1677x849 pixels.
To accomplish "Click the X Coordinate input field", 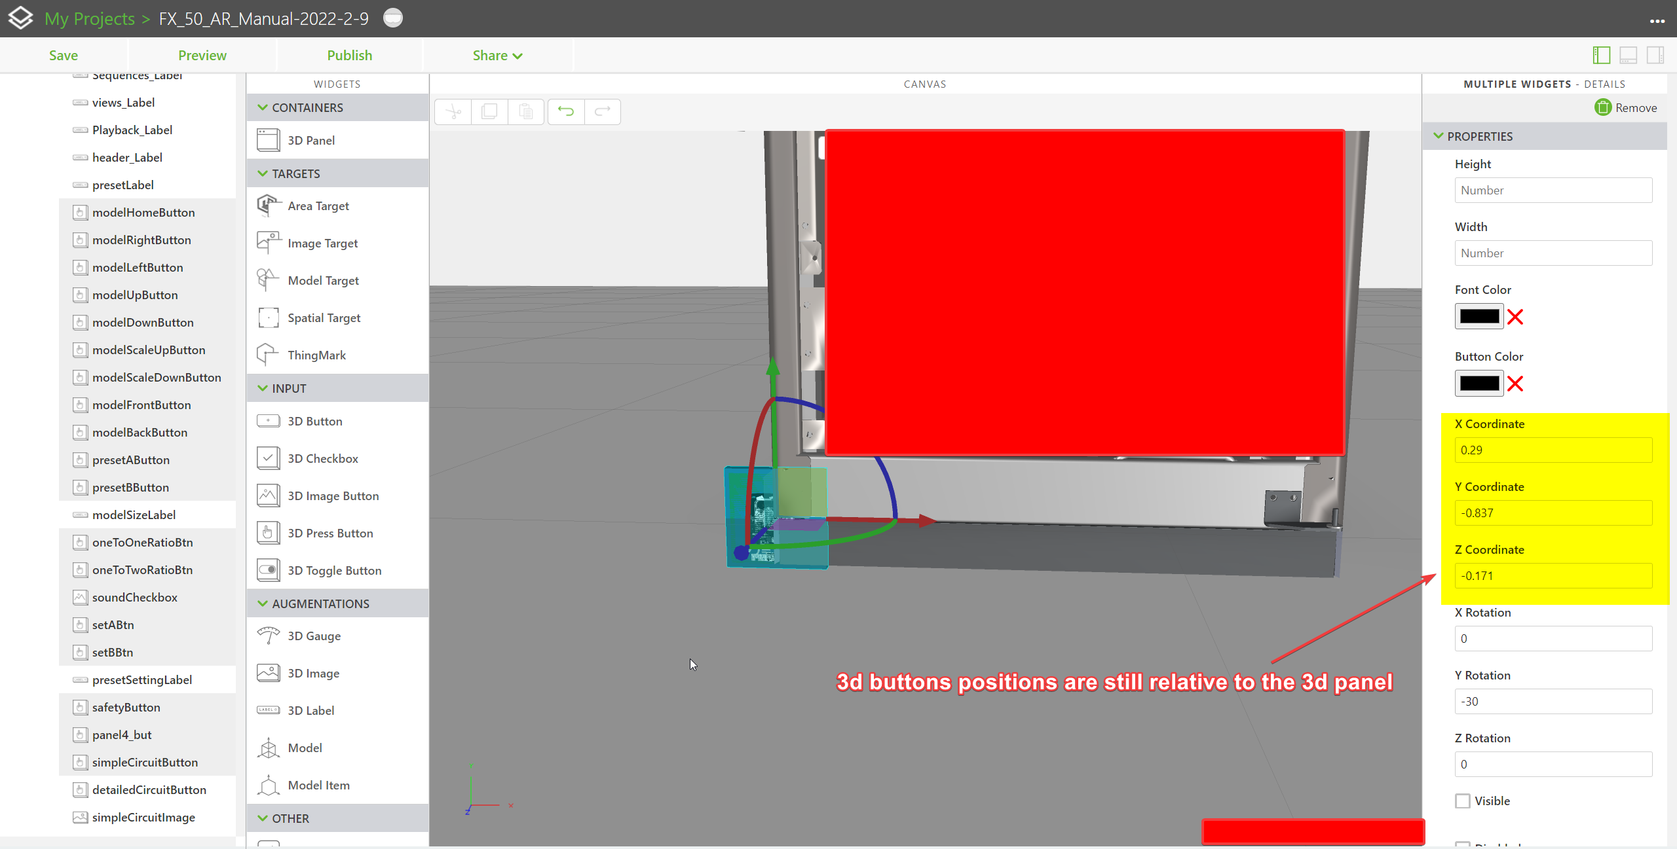I will click(1553, 450).
